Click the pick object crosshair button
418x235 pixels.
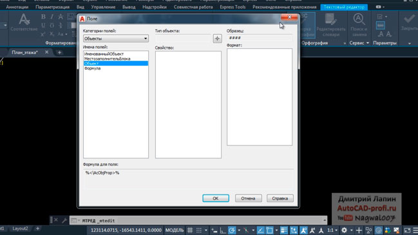click(217, 39)
